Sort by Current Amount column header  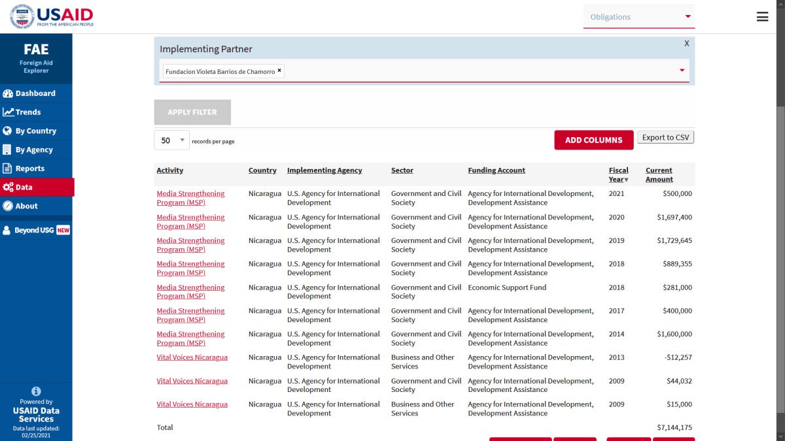659,174
